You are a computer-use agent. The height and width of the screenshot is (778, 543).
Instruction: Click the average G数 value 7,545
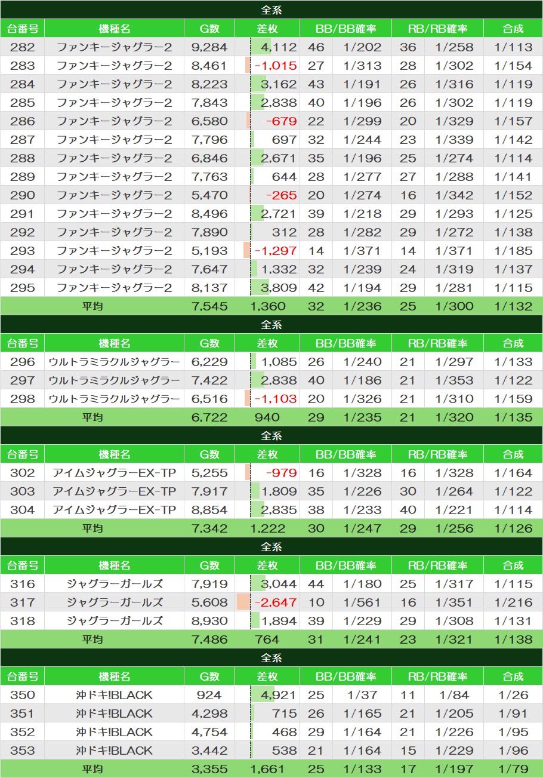pos(209,306)
